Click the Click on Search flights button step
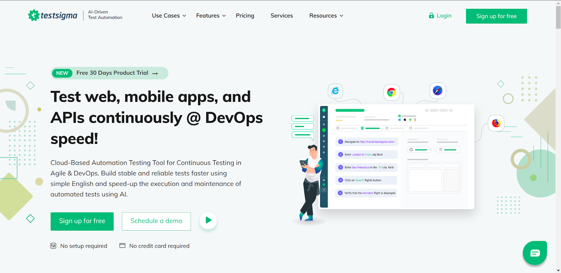The image size is (561, 273). (x=366, y=180)
